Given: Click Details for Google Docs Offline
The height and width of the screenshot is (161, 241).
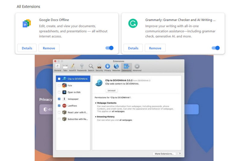Looking at the screenshot, I should point(27,48).
